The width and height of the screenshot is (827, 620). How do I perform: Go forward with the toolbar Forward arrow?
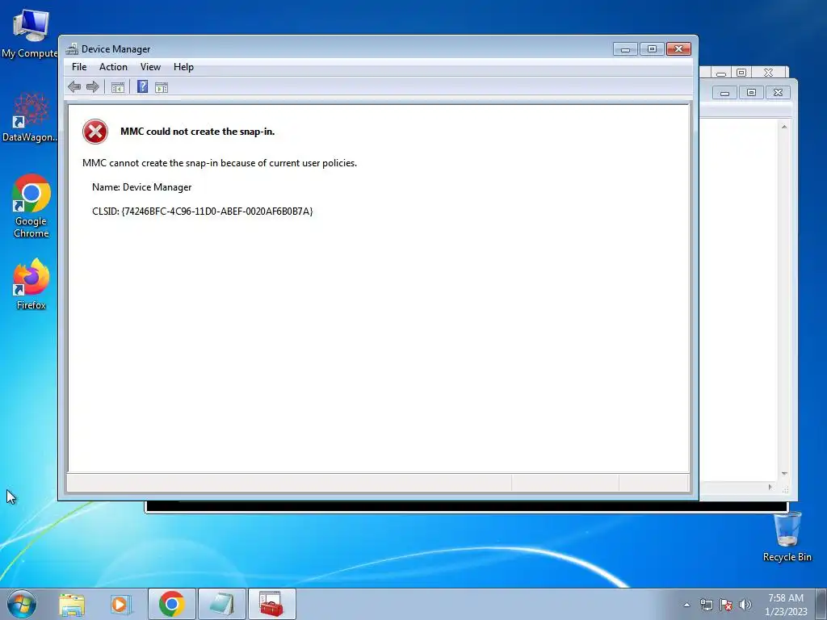click(x=93, y=87)
